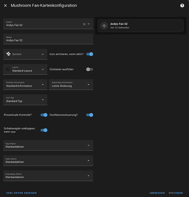Expand the Entität dropdown arrow

pos(89,24)
